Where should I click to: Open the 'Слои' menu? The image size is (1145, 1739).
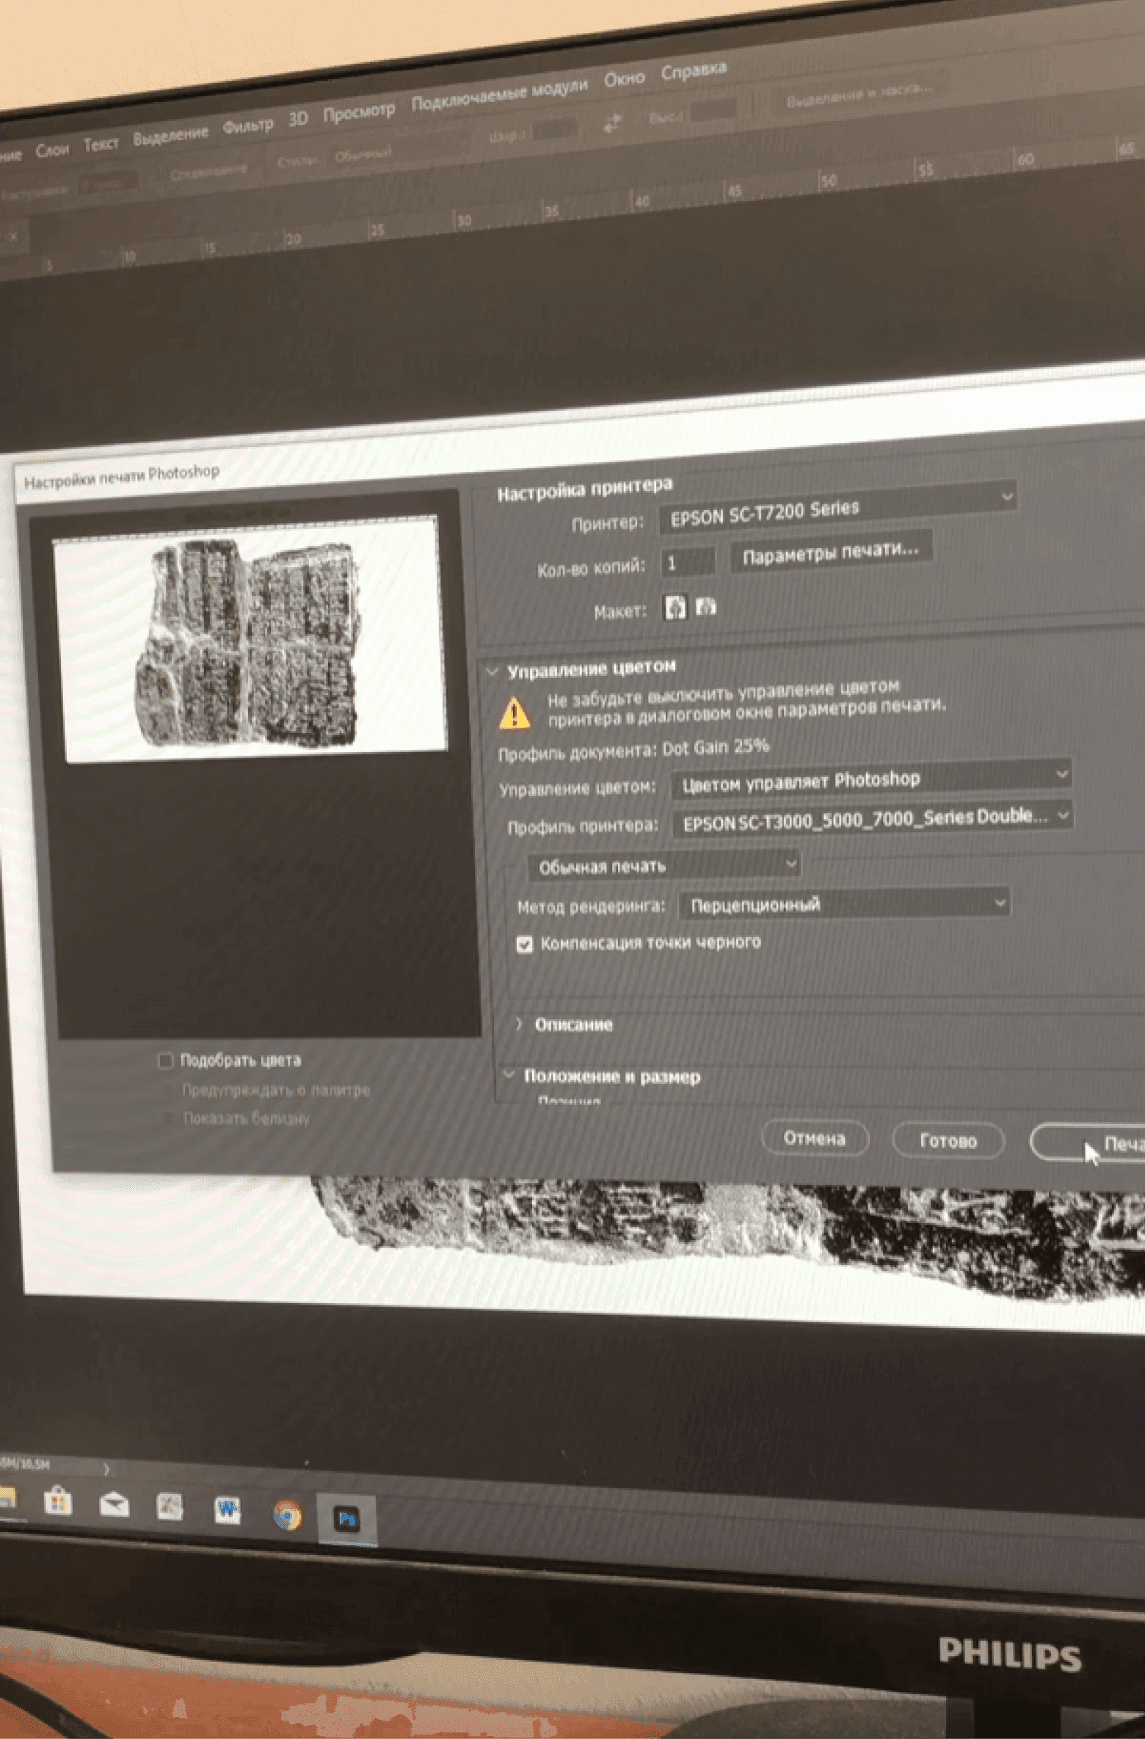[x=52, y=150]
